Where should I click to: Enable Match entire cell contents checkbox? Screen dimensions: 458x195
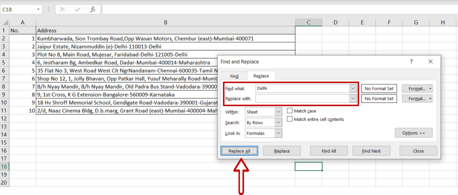point(290,119)
